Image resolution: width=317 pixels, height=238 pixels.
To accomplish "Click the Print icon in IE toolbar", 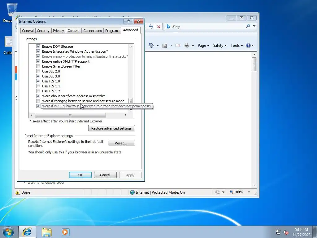I will pyautogui.click(x=186, y=46).
